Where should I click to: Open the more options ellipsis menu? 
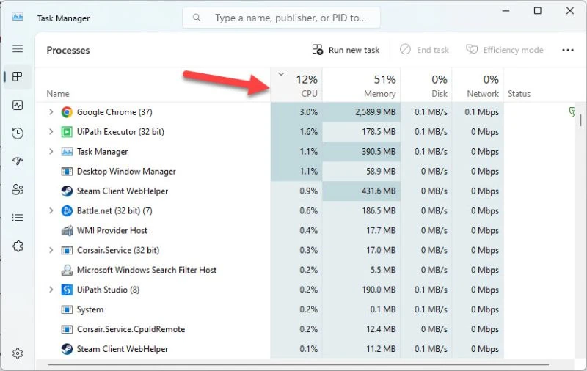click(x=567, y=50)
